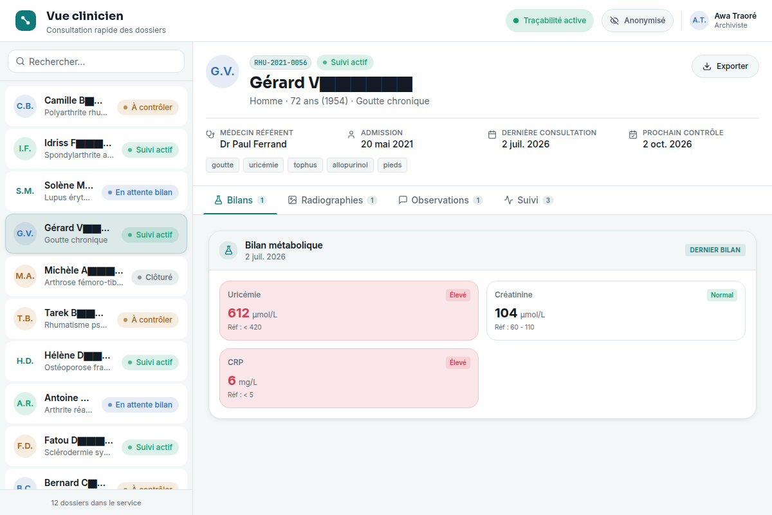Click the T.B. avatar in the patient list
The height and width of the screenshot is (515, 772).
click(x=25, y=319)
